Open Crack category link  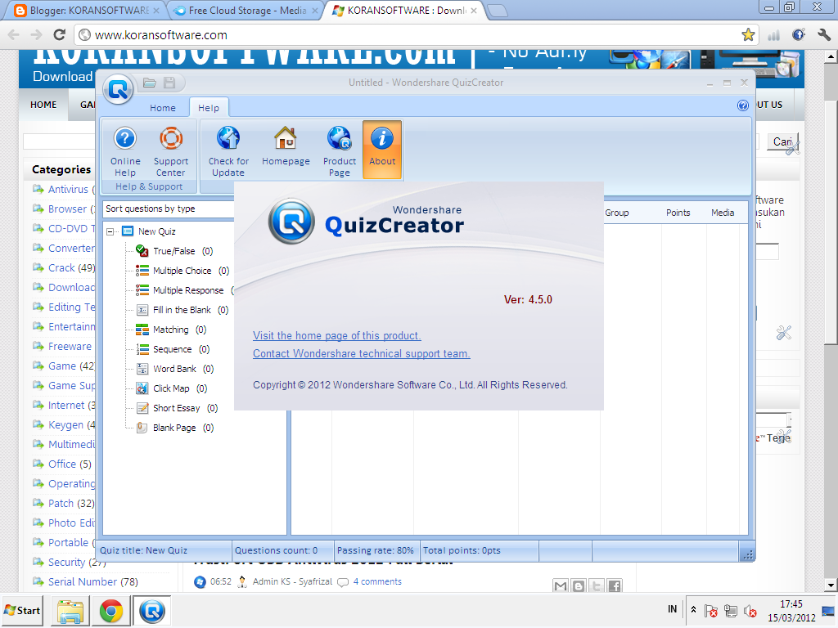pos(61,268)
